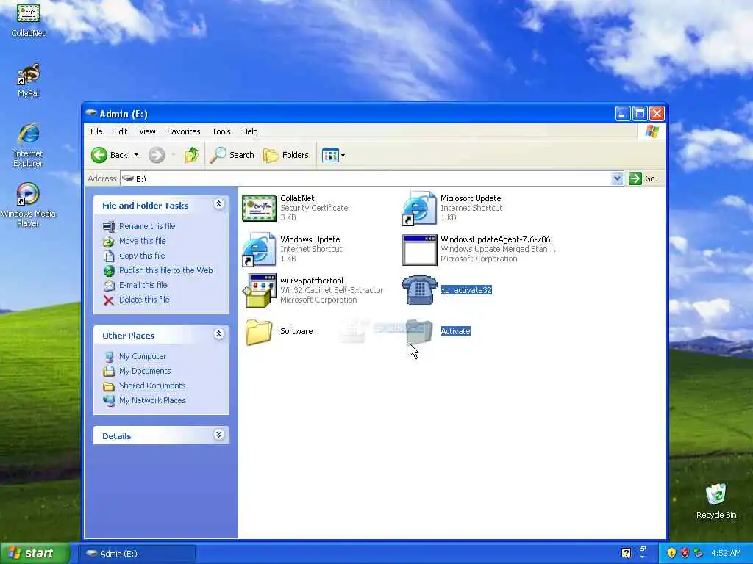753x564 pixels.
Task: Click the help question mark tray icon
Action: pos(626,553)
